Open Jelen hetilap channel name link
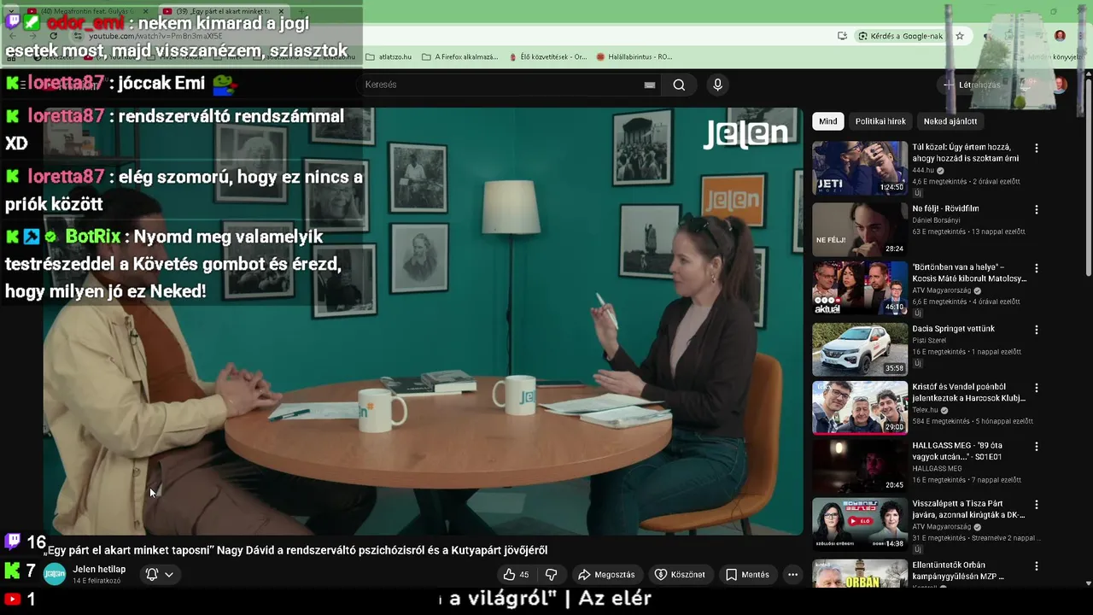The image size is (1093, 615). [99, 570]
